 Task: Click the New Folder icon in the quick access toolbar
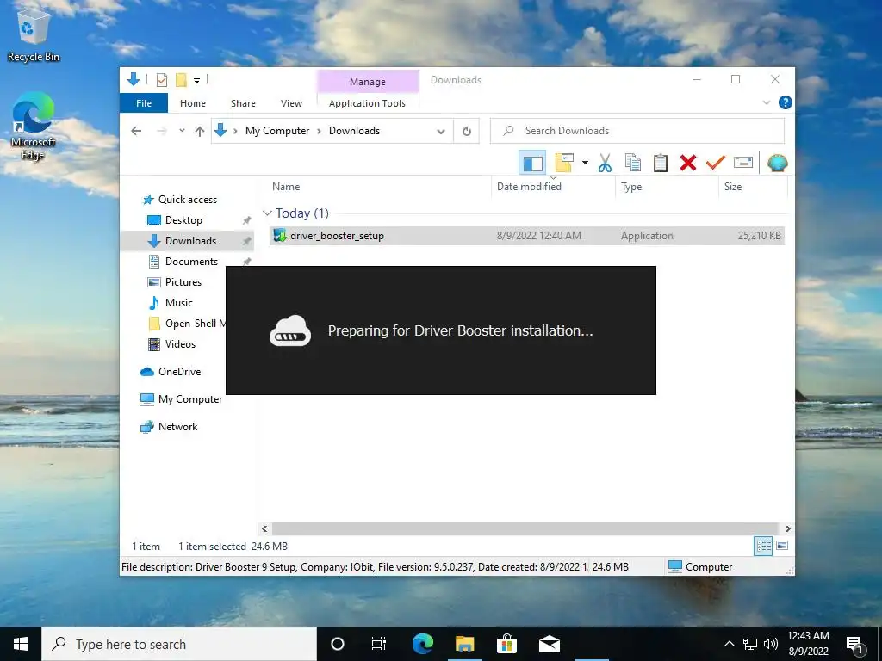pos(181,80)
